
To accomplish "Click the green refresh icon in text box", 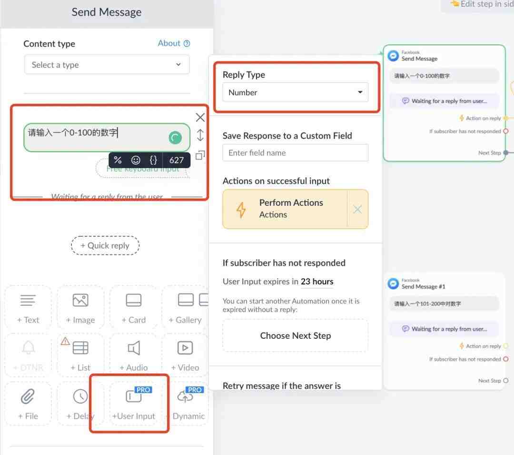I will pyautogui.click(x=175, y=138).
